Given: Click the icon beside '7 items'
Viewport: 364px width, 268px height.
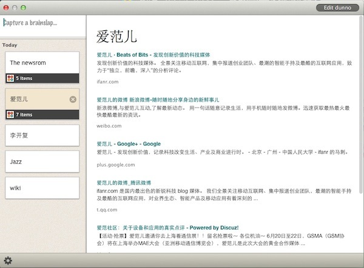Looking at the screenshot, I should point(10,114).
